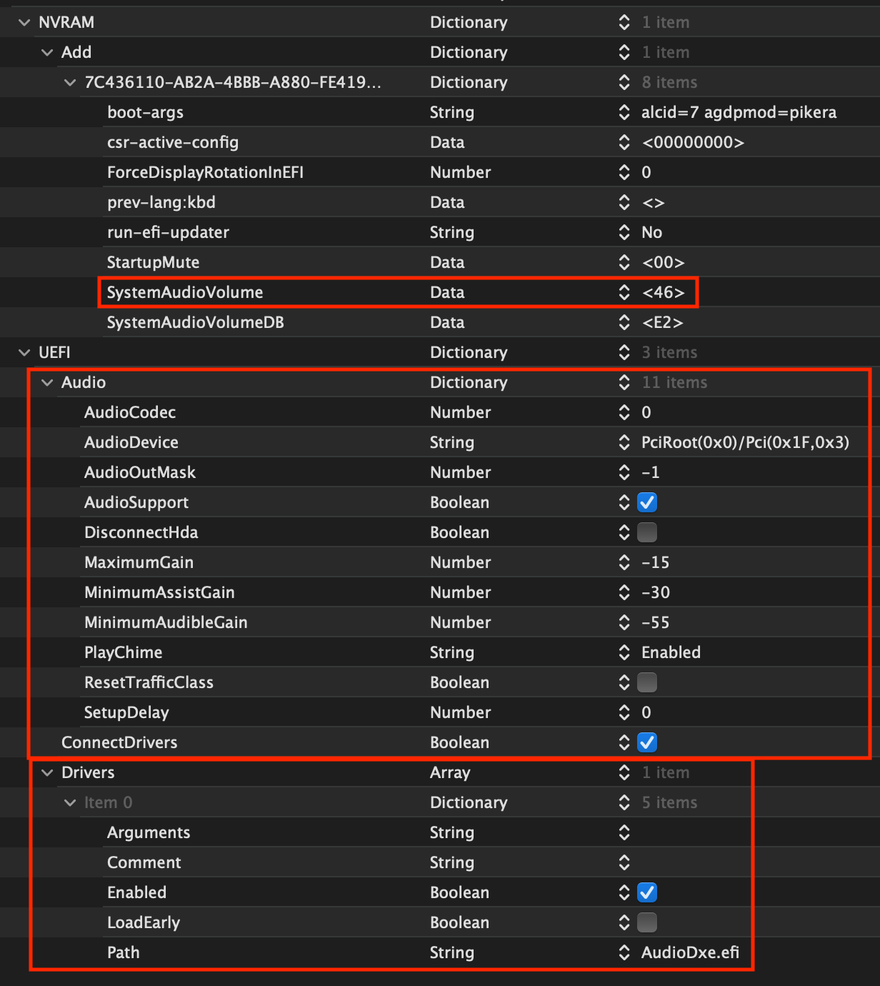Click type stepper beside PlayChime row

624,652
